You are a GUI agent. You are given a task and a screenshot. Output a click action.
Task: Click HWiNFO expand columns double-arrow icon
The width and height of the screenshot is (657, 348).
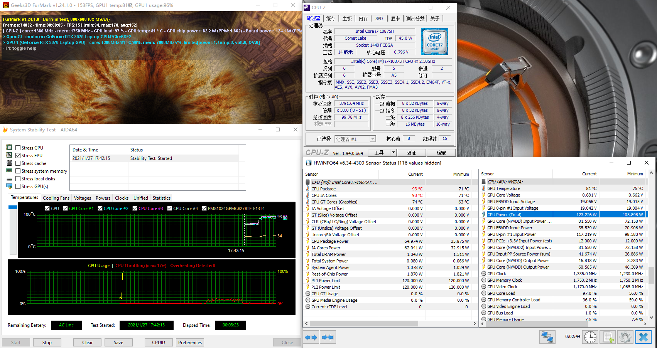[x=311, y=337]
